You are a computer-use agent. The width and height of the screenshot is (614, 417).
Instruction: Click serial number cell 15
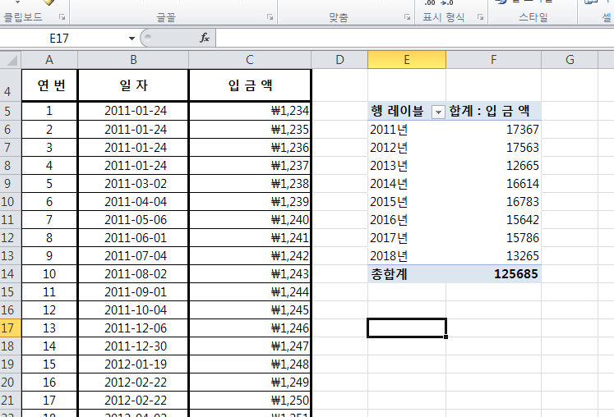[50, 364]
